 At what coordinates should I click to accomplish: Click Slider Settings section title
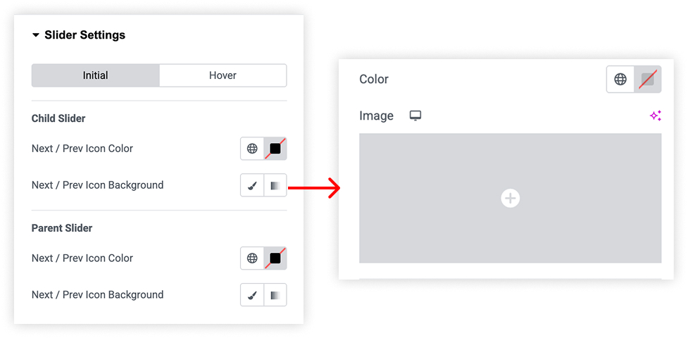tap(85, 35)
